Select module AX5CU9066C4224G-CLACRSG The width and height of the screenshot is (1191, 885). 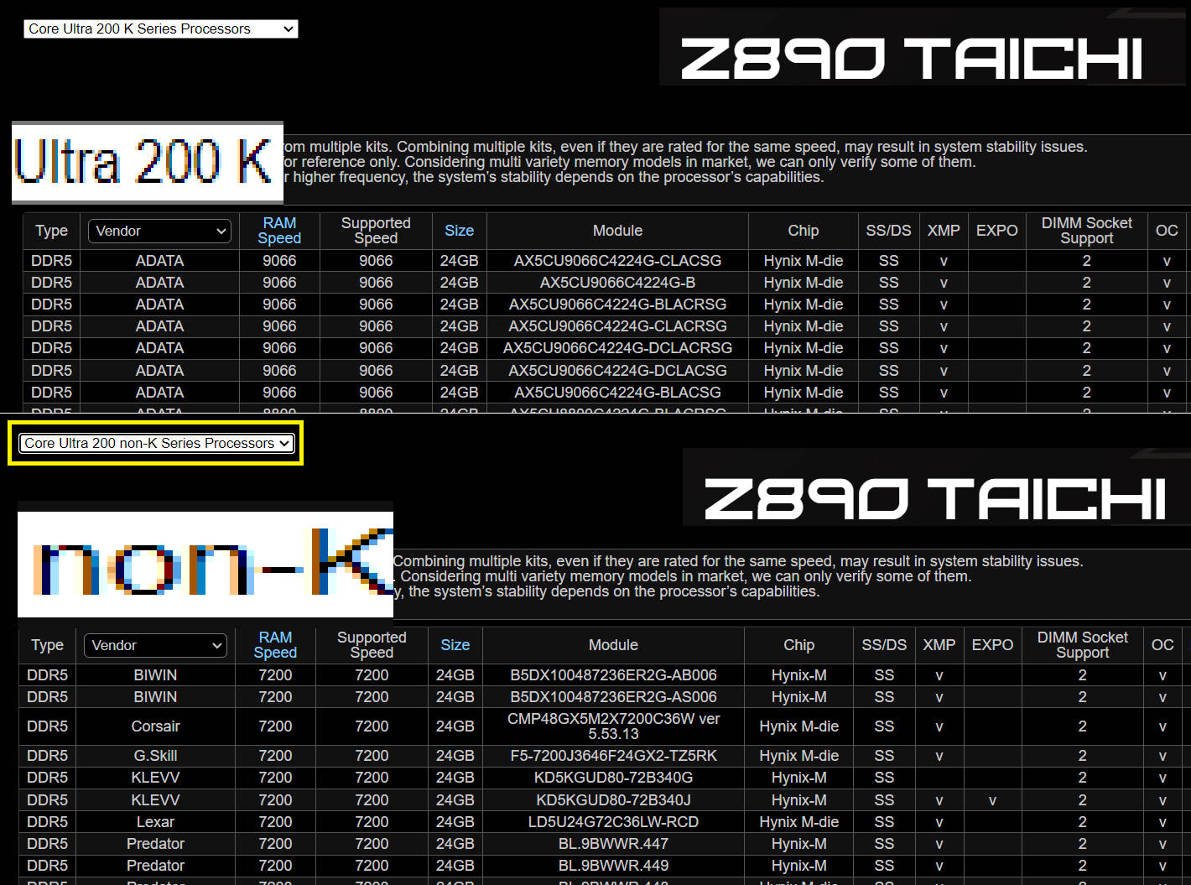[617, 326]
